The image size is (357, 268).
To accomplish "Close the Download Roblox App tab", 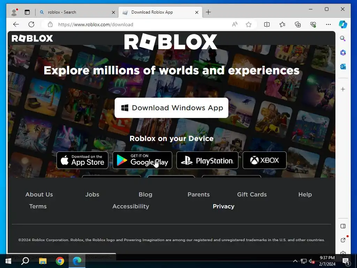I will [197, 12].
